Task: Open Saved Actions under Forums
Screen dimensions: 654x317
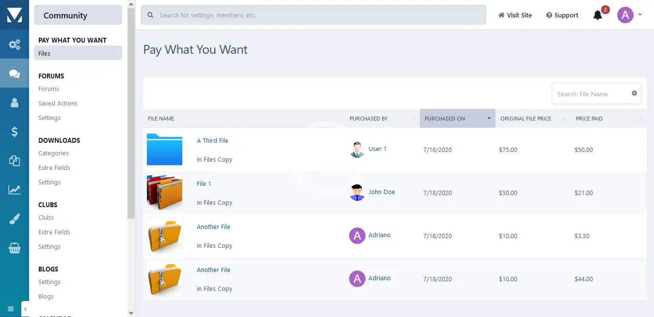Action: [58, 104]
